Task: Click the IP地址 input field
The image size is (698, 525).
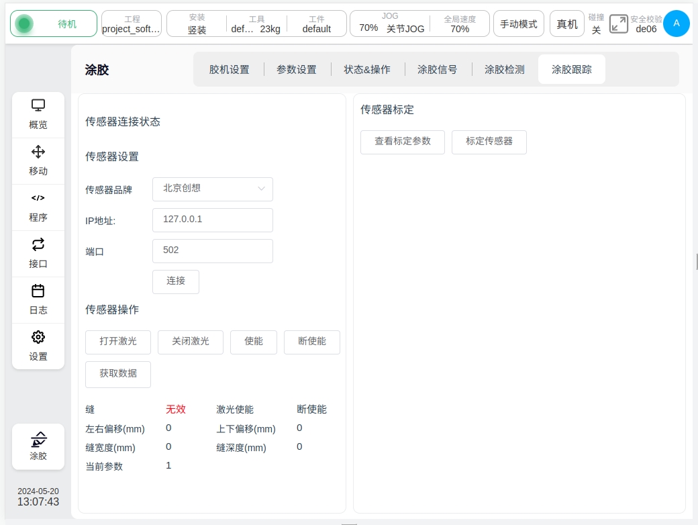Action: pos(213,220)
